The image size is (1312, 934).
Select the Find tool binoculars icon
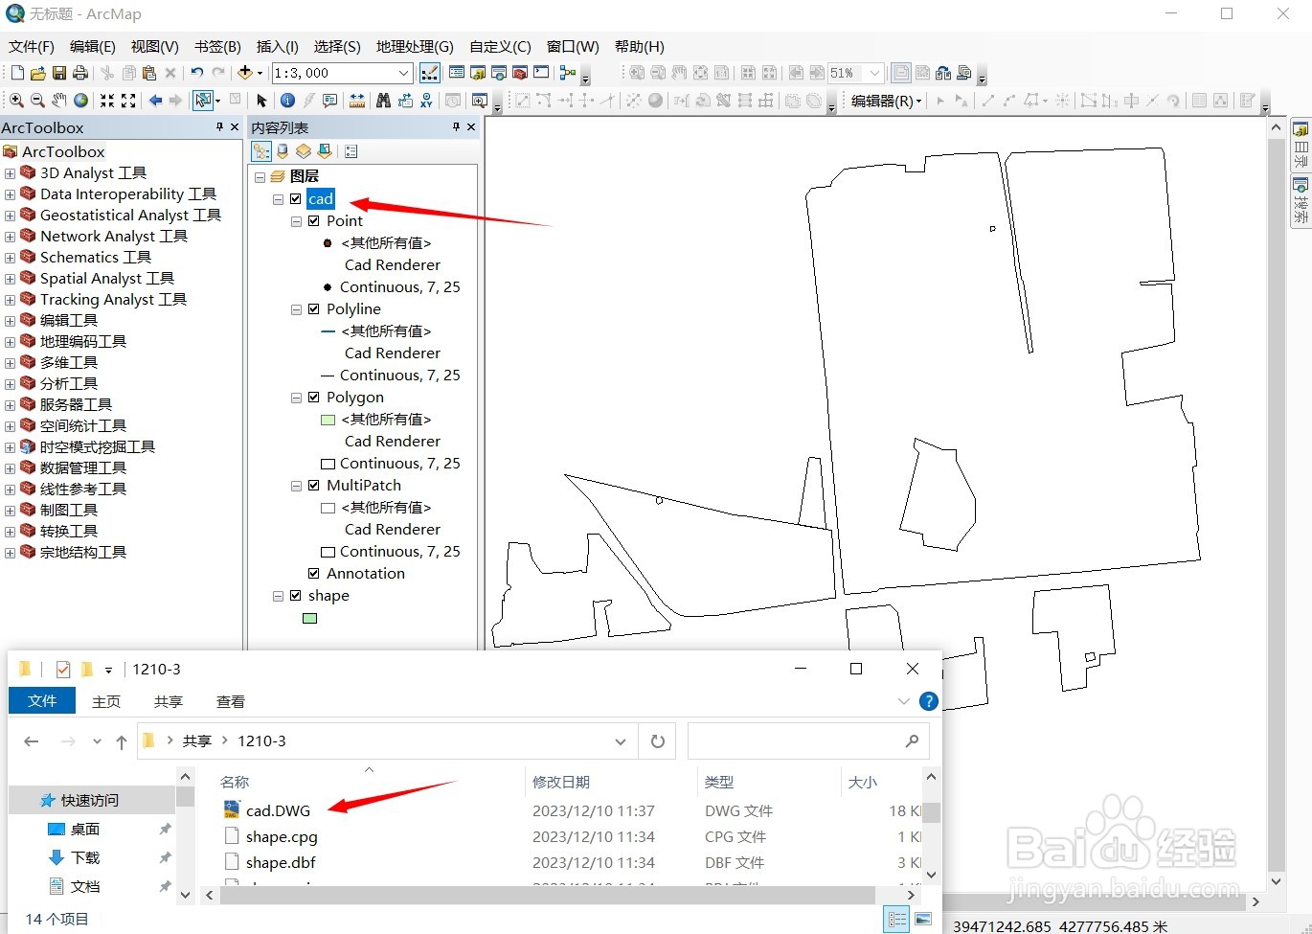[x=382, y=100]
